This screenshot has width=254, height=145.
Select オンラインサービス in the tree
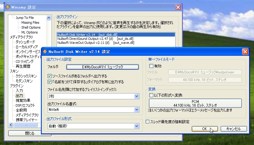[28, 52]
